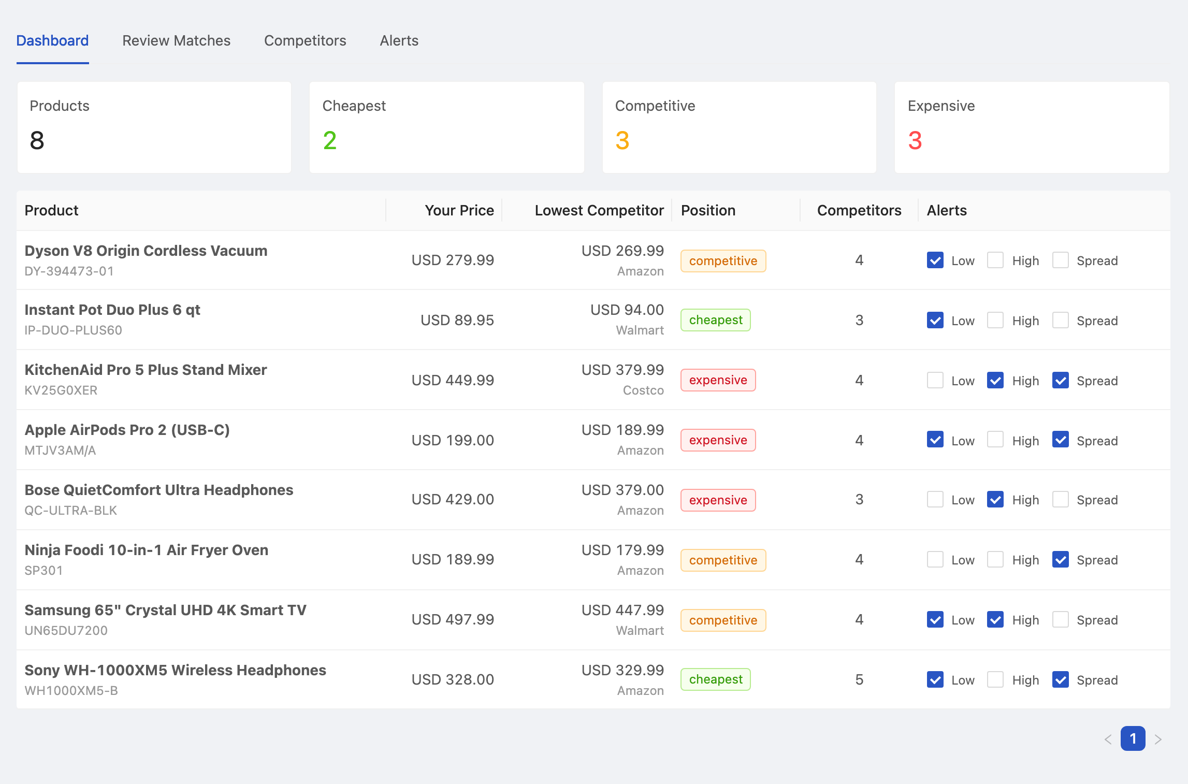
Task: Click SKU text UN65DU7200
Action: [x=66, y=631]
